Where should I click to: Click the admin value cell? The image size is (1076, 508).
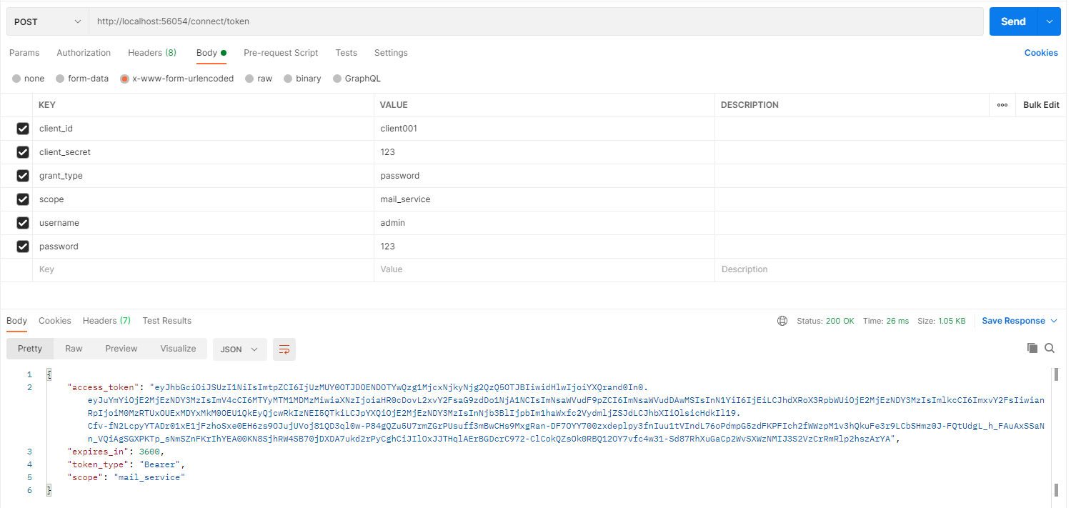544,223
